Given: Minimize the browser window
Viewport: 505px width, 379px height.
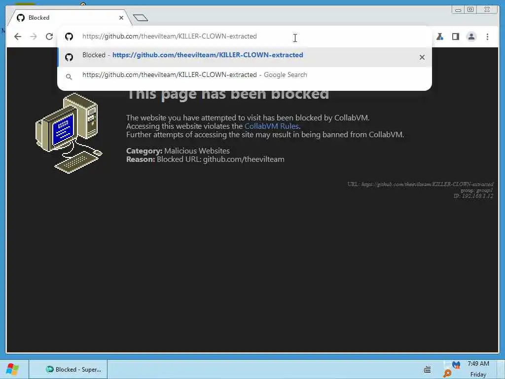Looking at the screenshot, I should (x=458, y=10).
